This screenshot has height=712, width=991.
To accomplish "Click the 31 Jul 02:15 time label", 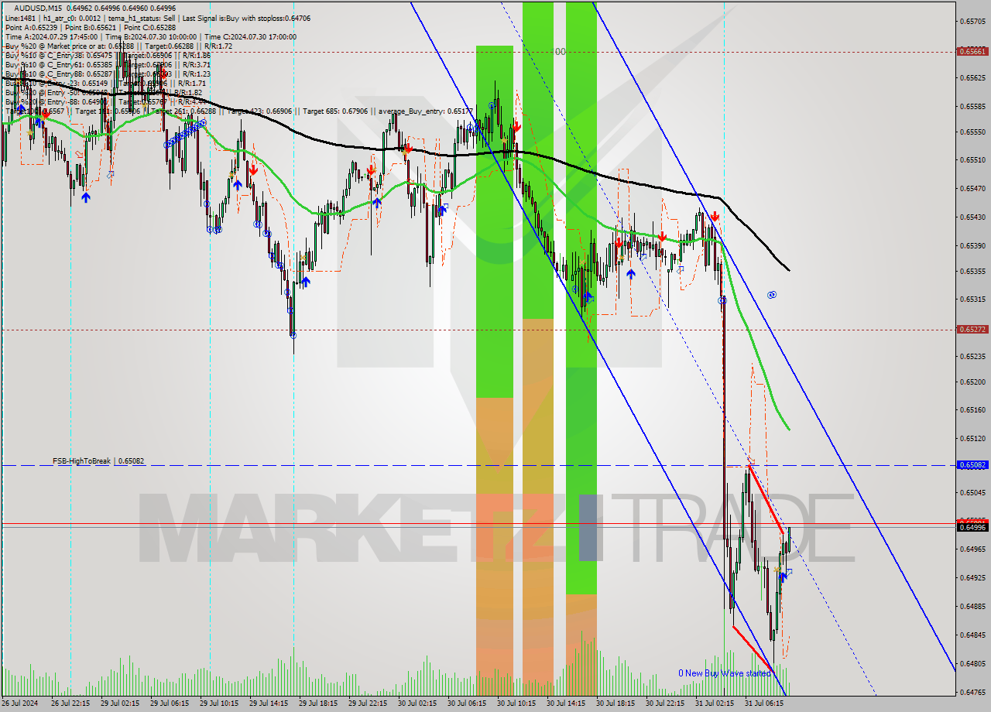I will tap(714, 703).
